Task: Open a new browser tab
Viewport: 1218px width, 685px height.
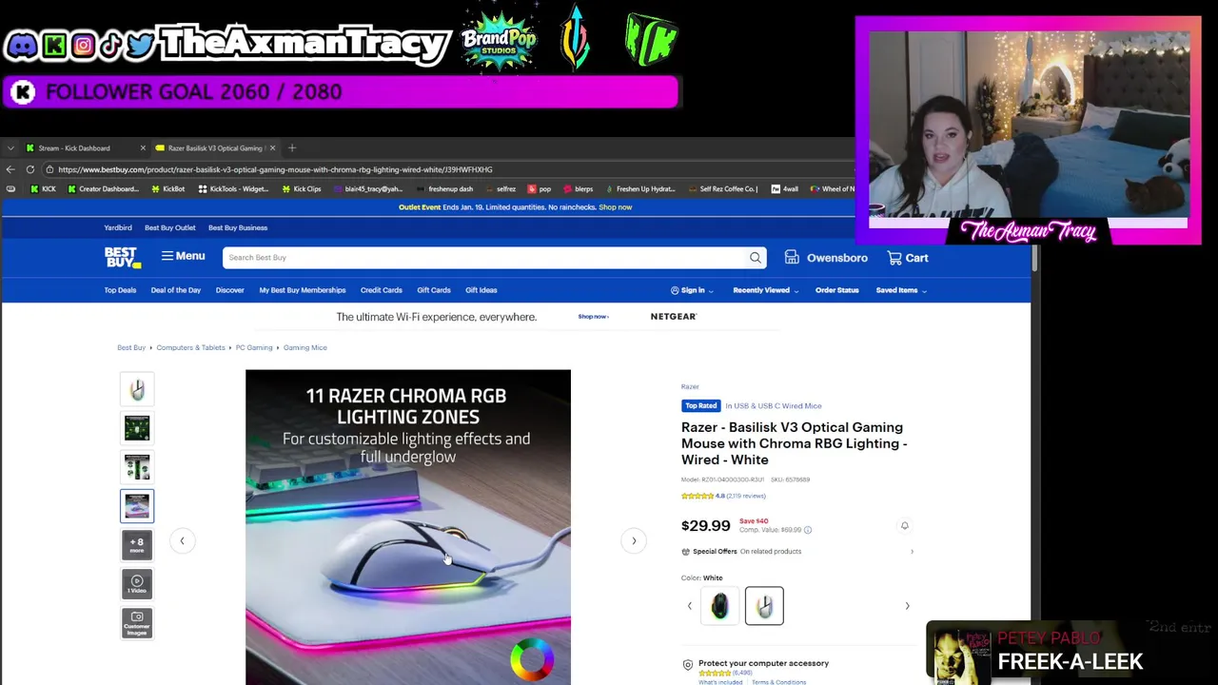Action: 292,147
